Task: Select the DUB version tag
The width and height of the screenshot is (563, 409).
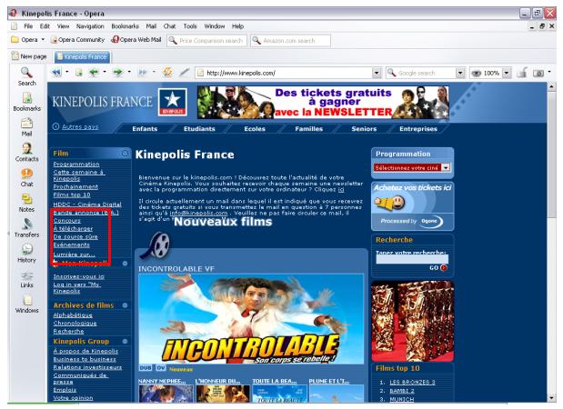Action: tap(146, 368)
